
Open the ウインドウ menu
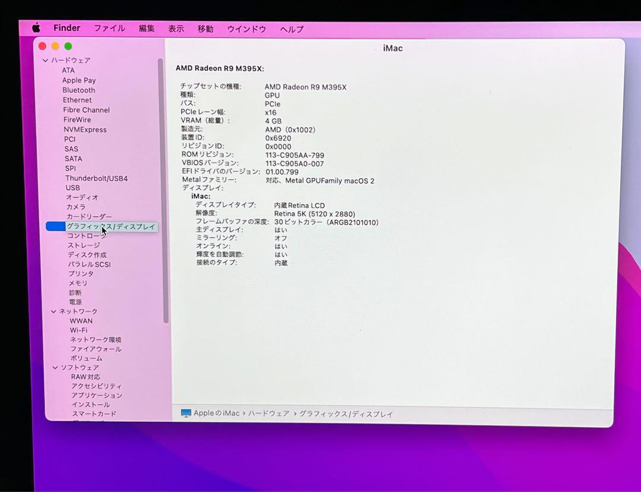(246, 29)
